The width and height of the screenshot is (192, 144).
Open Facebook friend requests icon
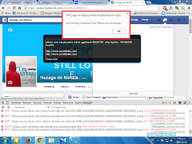159,20
